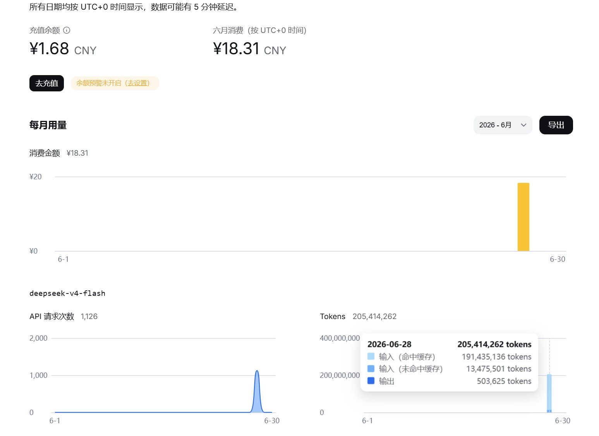This screenshot has height=436, width=599.
Task: Click the API 请求次数 1,126 label
Action: pyautogui.click(x=64, y=316)
